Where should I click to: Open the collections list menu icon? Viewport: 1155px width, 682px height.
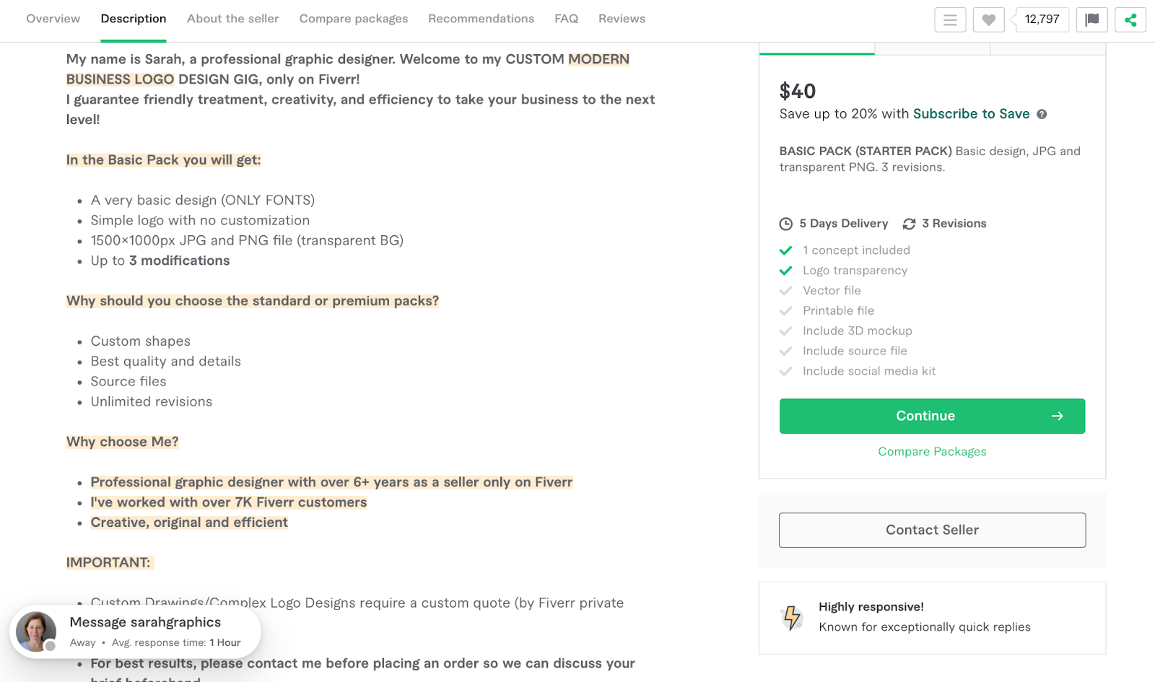(x=950, y=19)
